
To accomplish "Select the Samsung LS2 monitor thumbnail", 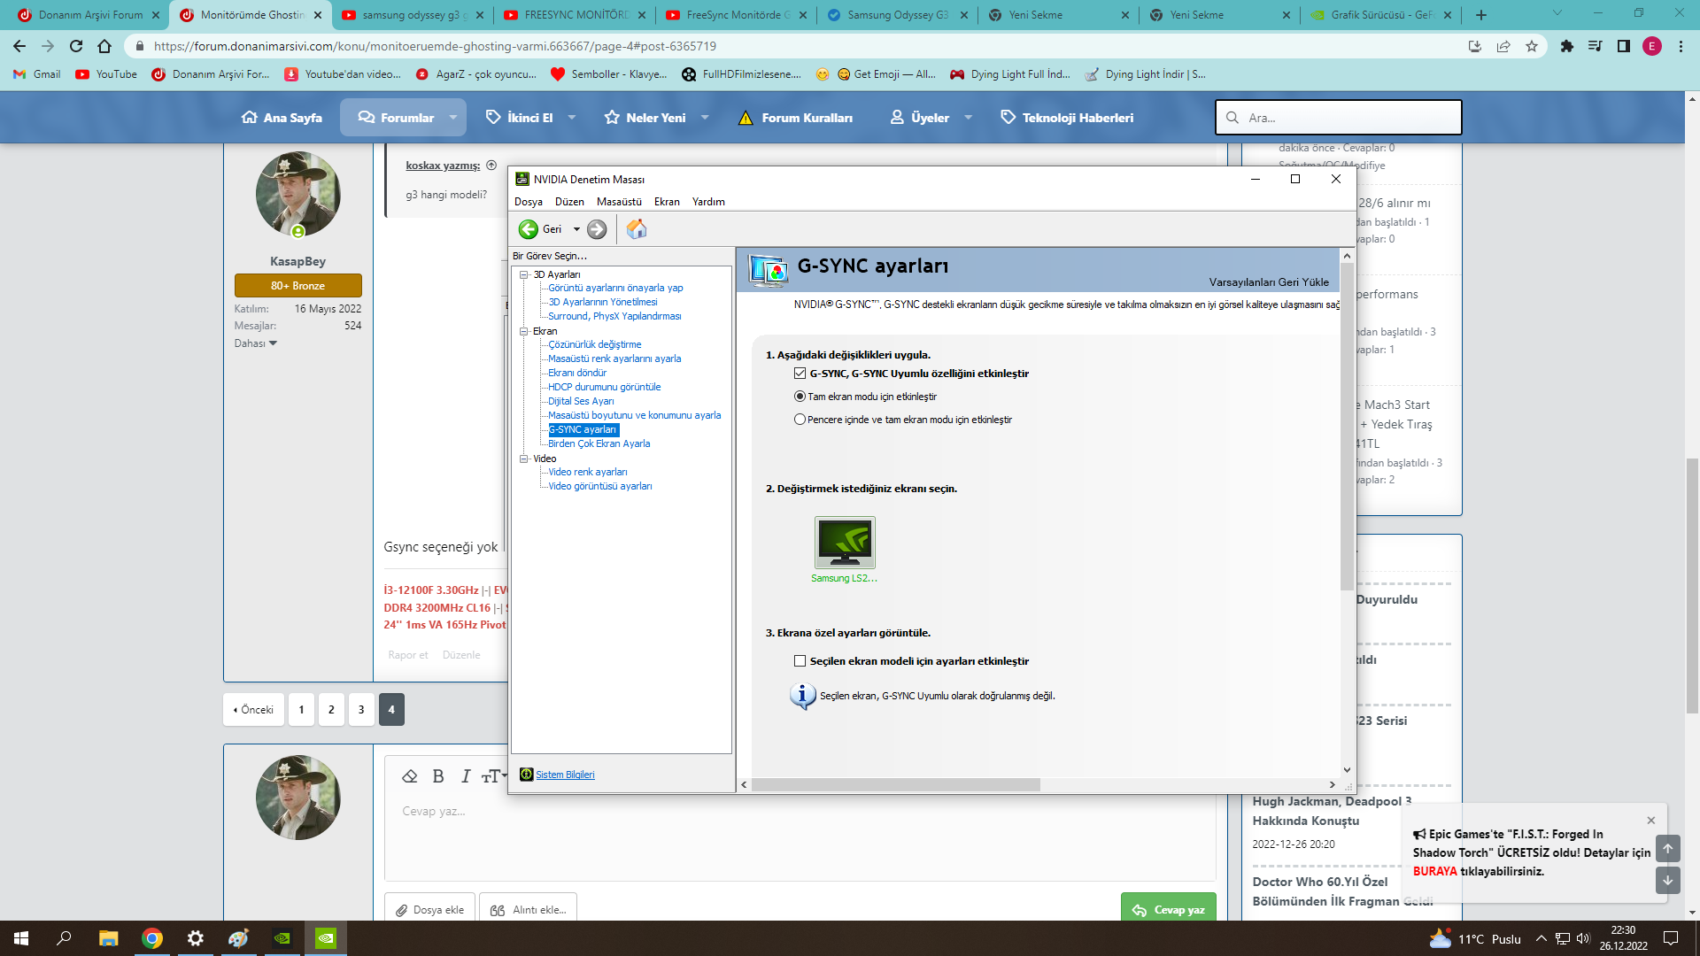I will 845,543.
